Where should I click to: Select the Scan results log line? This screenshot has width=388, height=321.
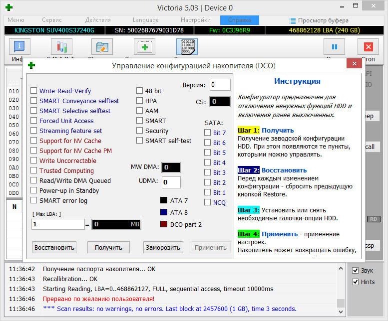[169, 309]
